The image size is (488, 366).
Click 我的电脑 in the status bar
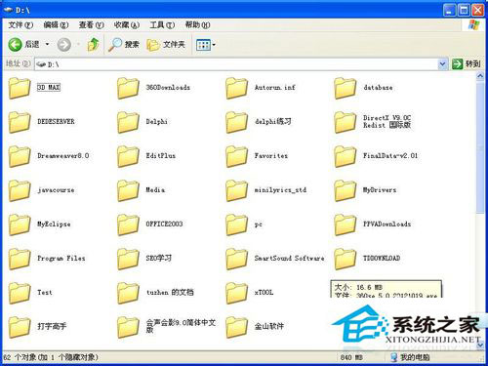411,357
